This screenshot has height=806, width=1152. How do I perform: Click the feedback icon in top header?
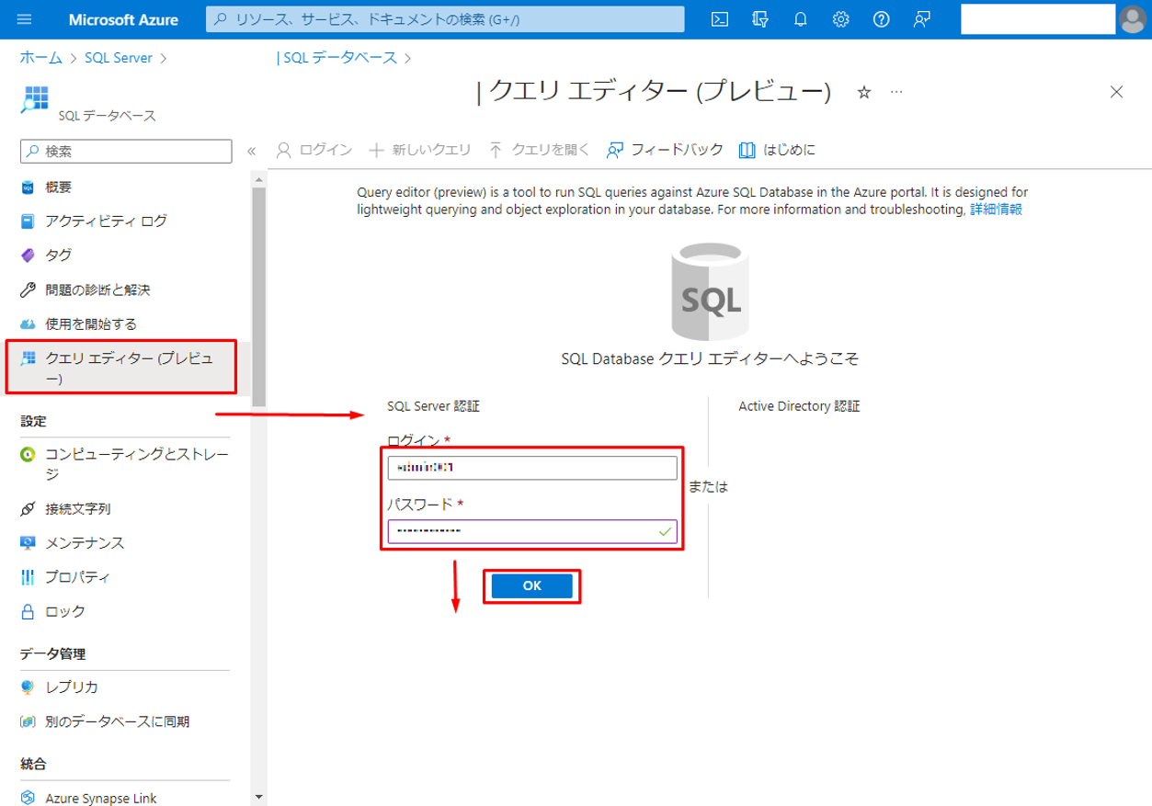(x=920, y=19)
